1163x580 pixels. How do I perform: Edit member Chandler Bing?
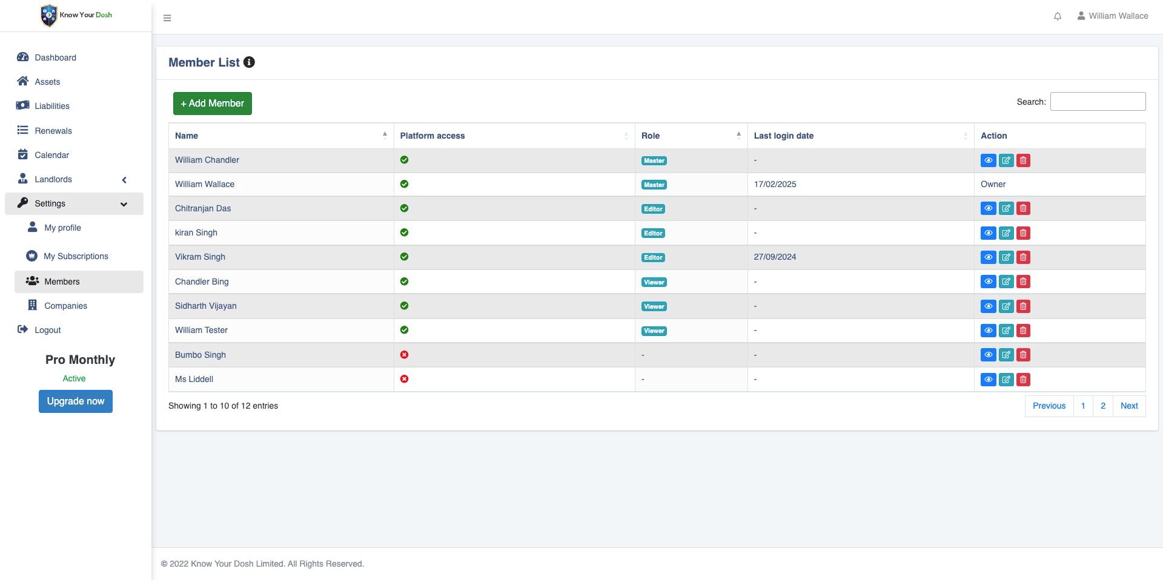point(1006,282)
